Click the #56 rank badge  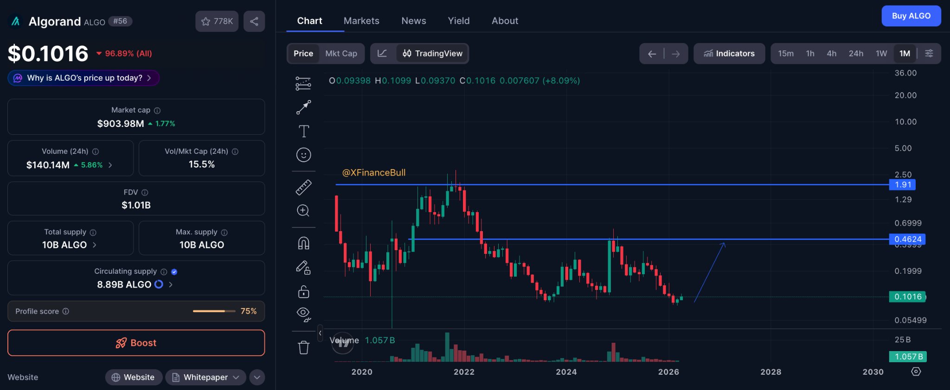pyautogui.click(x=120, y=21)
